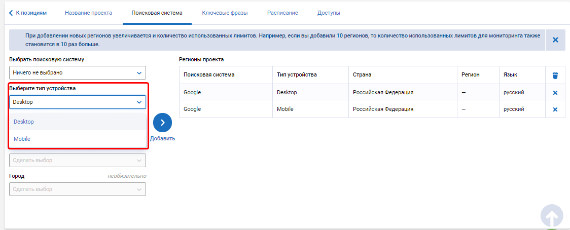Choose Desktop option in device list
Image resolution: width=570 pixels, height=230 pixels.
78,122
